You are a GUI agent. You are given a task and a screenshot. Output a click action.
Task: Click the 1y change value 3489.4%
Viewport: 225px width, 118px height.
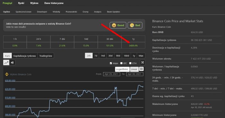pos(133,46)
